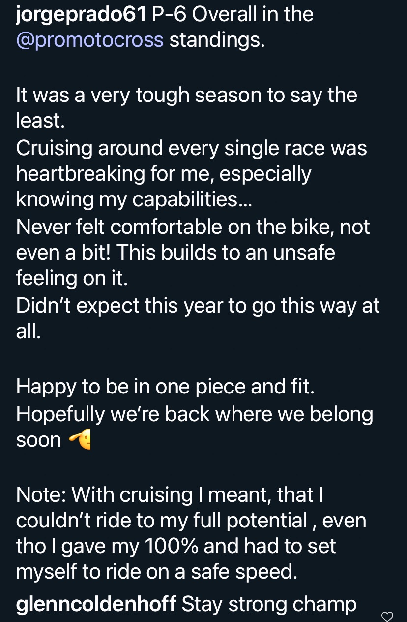Image resolution: width=407 pixels, height=622 pixels.
Task: Tap the 'Cruising around every single race' line
Action: click(x=191, y=148)
